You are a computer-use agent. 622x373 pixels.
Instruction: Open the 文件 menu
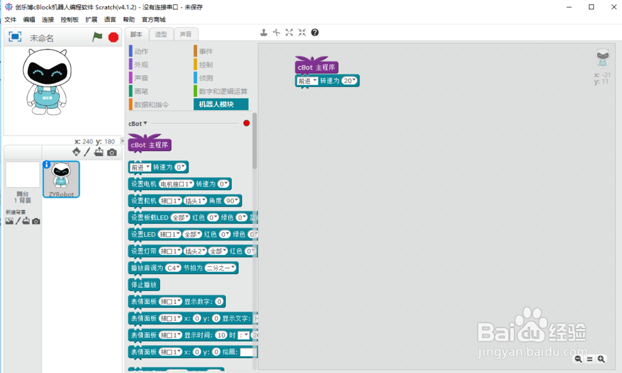tap(11, 19)
